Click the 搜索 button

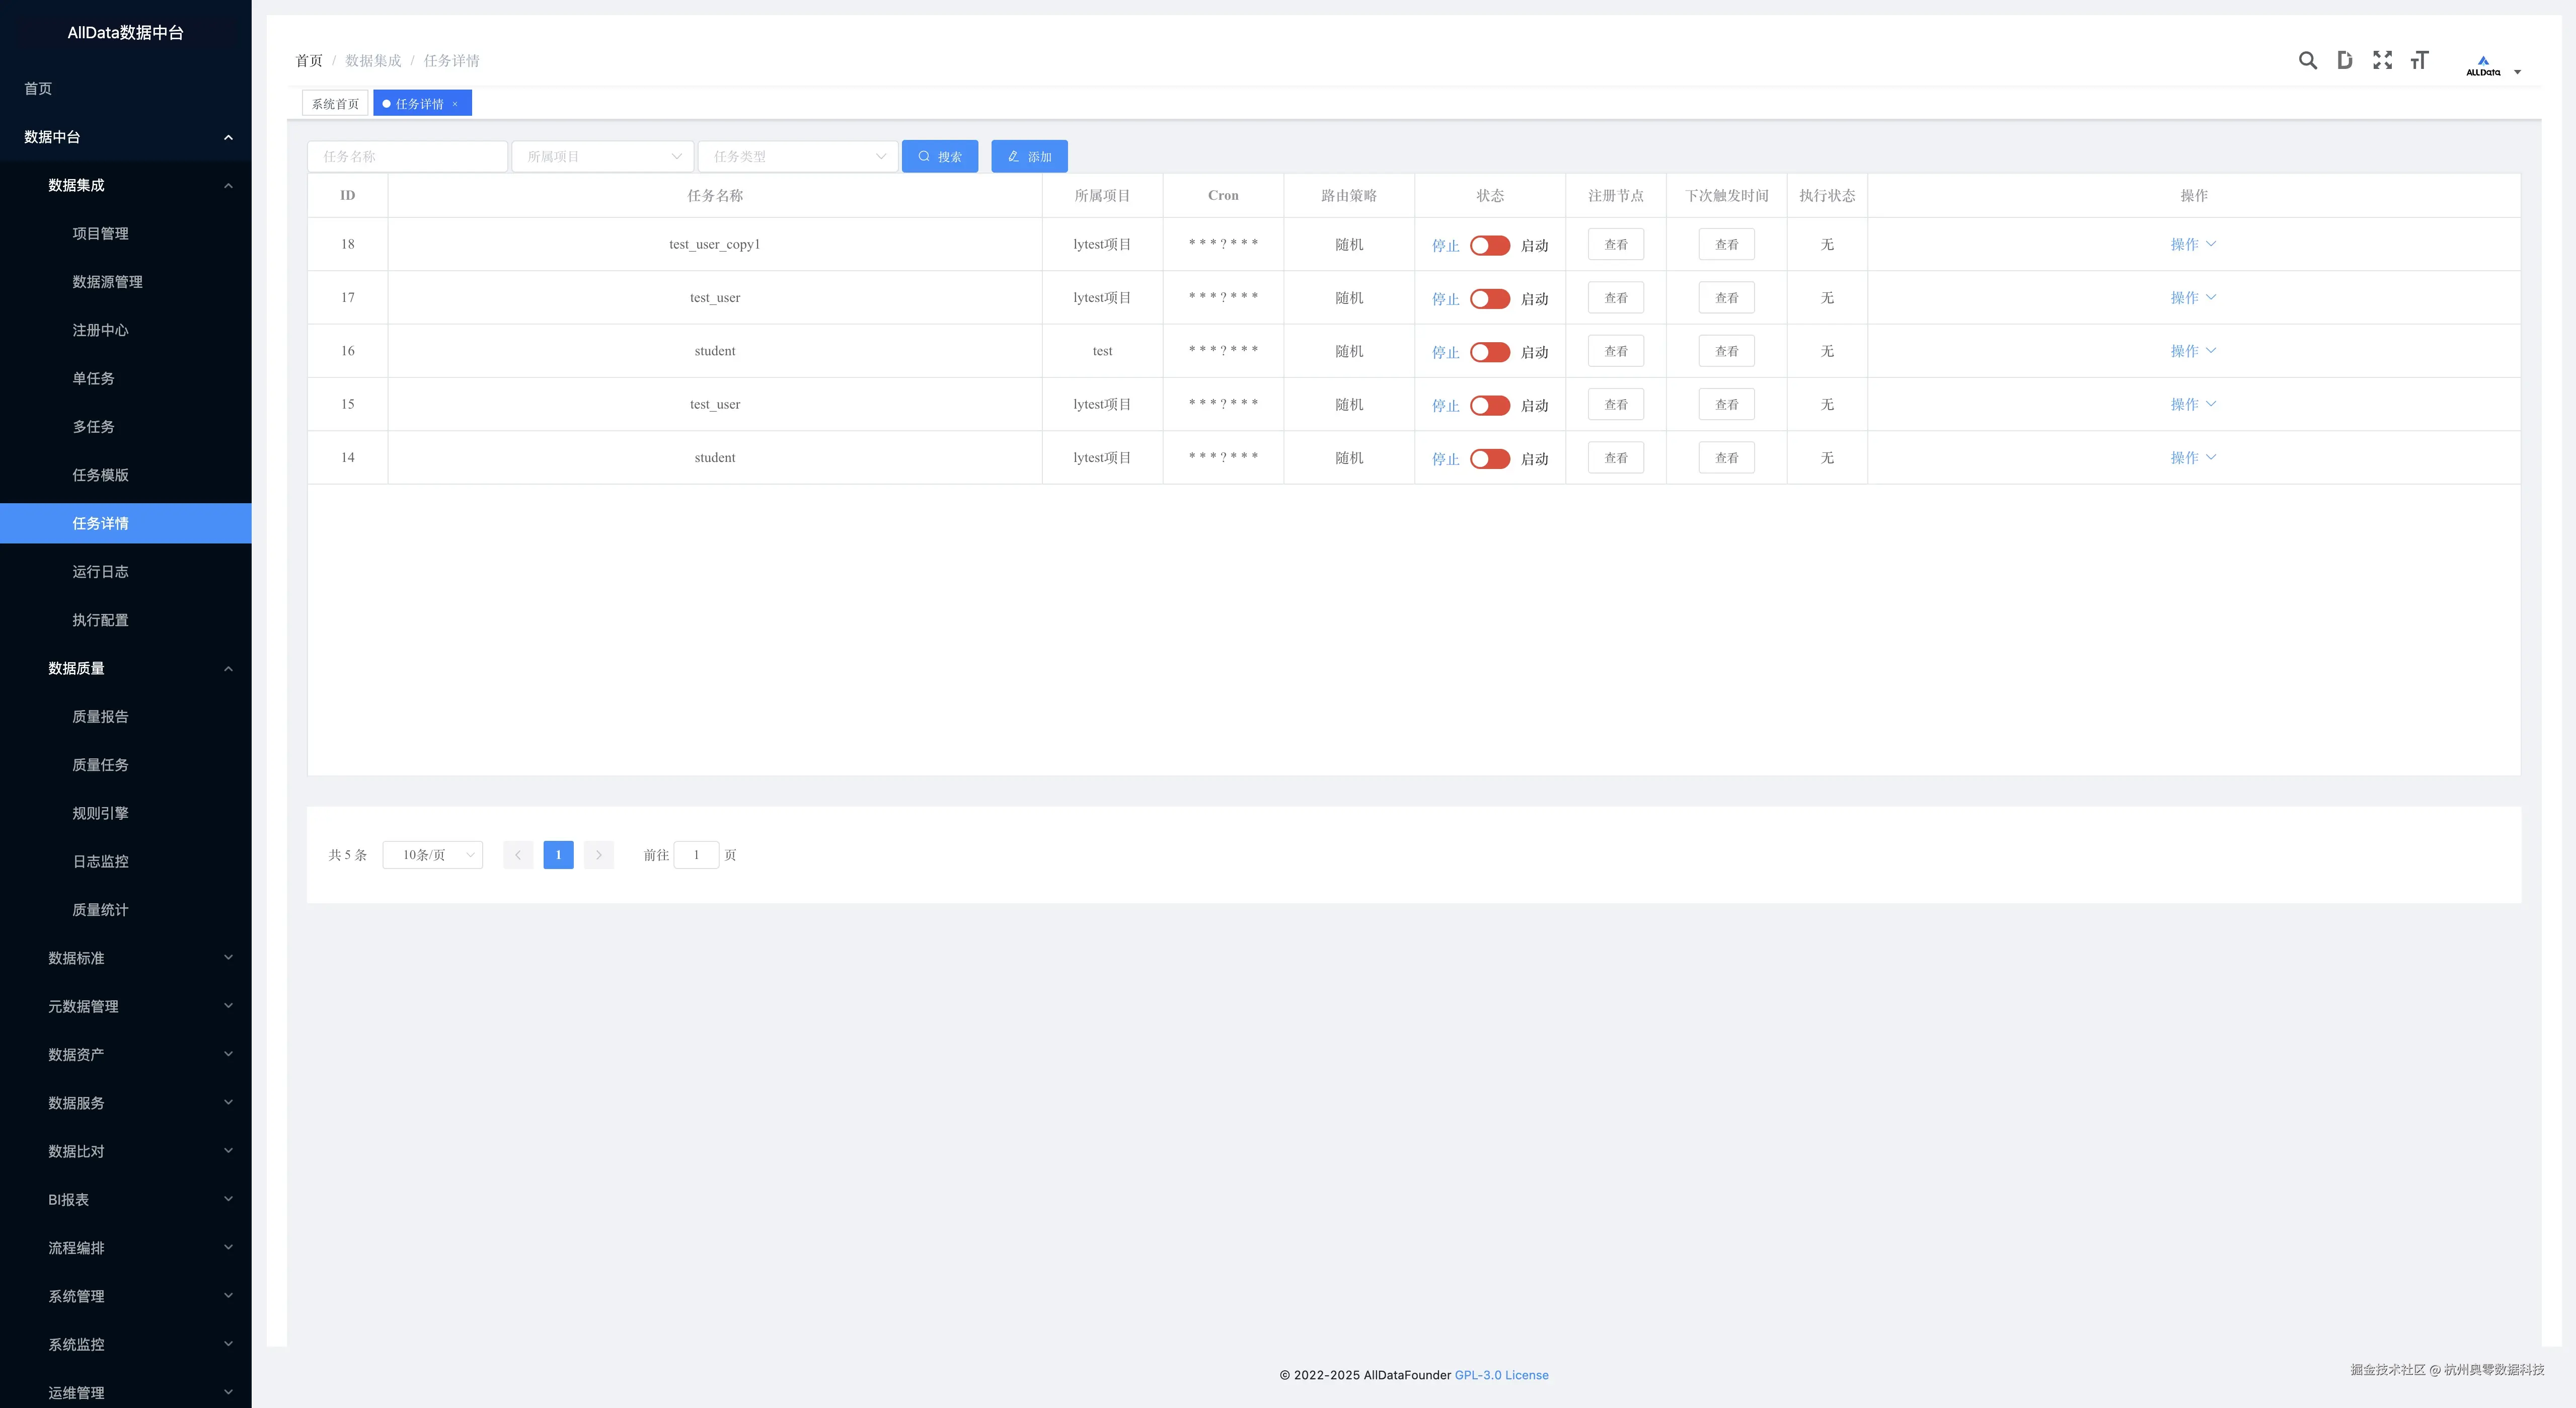click(x=939, y=157)
